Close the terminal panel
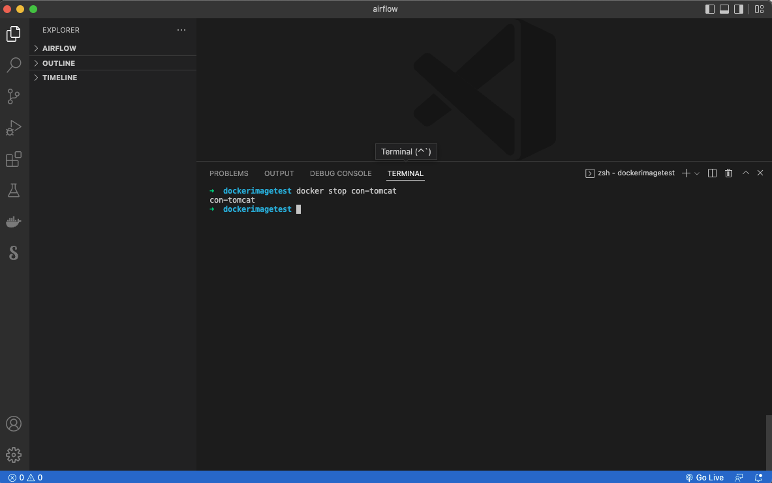 [x=760, y=173]
